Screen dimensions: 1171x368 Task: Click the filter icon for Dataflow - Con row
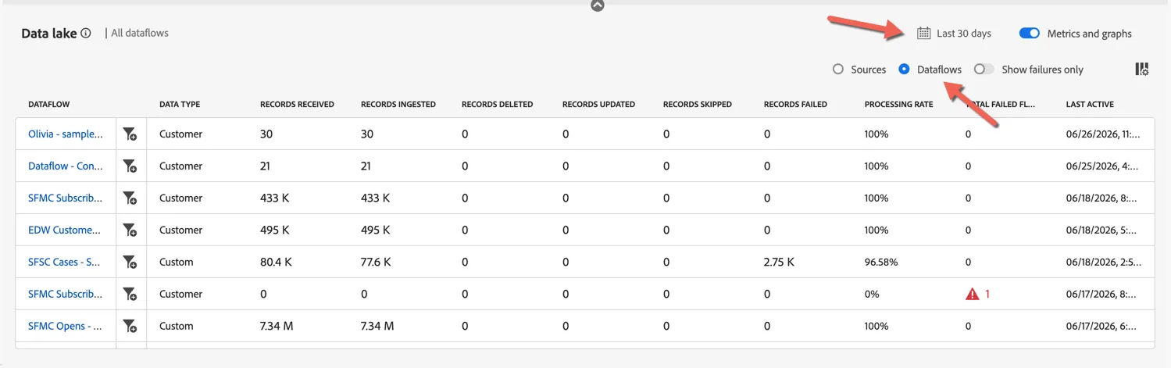click(x=130, y=166)
